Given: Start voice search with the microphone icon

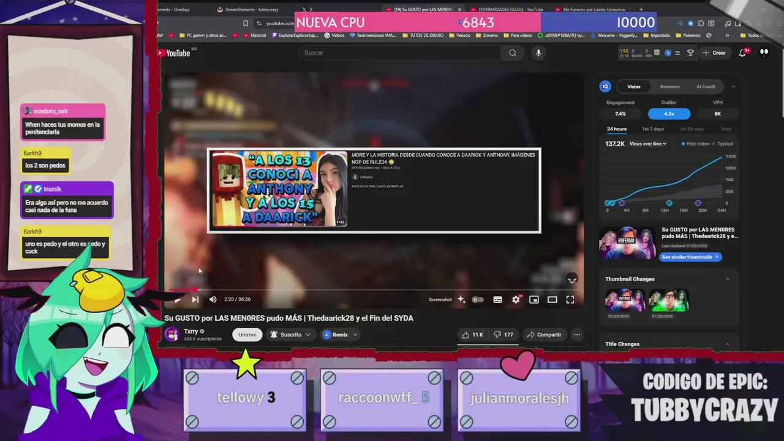Looking at the screenshot, I should [x=538, y=53].
